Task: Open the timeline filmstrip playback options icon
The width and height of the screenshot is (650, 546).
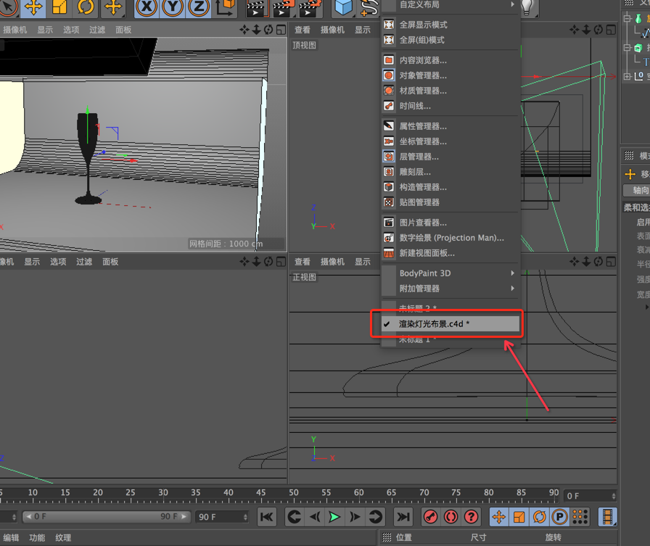Action: [x=607, y=517]
